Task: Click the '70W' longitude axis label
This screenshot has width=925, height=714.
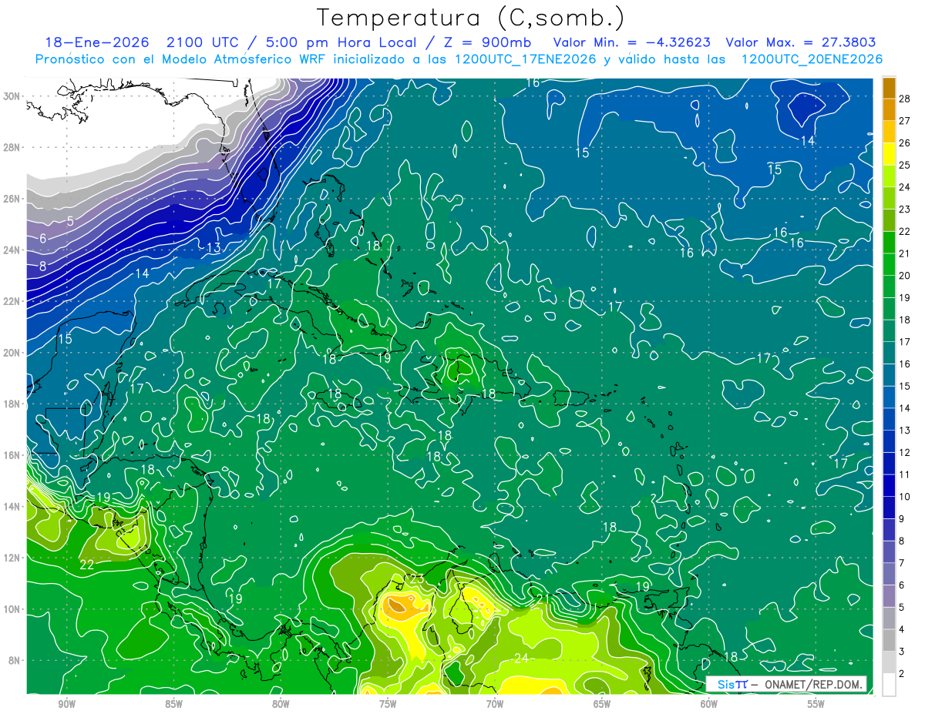Action: [x=495, y=704]
